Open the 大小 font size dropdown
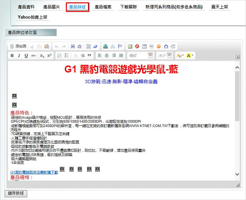This screenshot has width=246, height=200. (x=165, y=55)
